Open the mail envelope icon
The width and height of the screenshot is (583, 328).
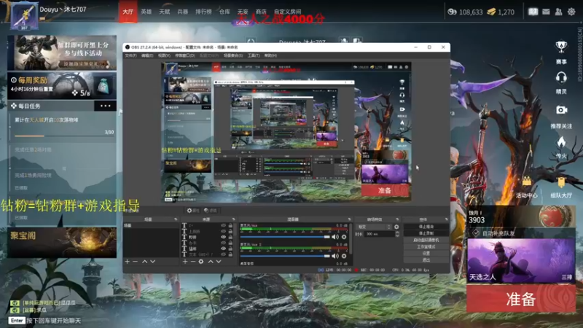point(546,12)
